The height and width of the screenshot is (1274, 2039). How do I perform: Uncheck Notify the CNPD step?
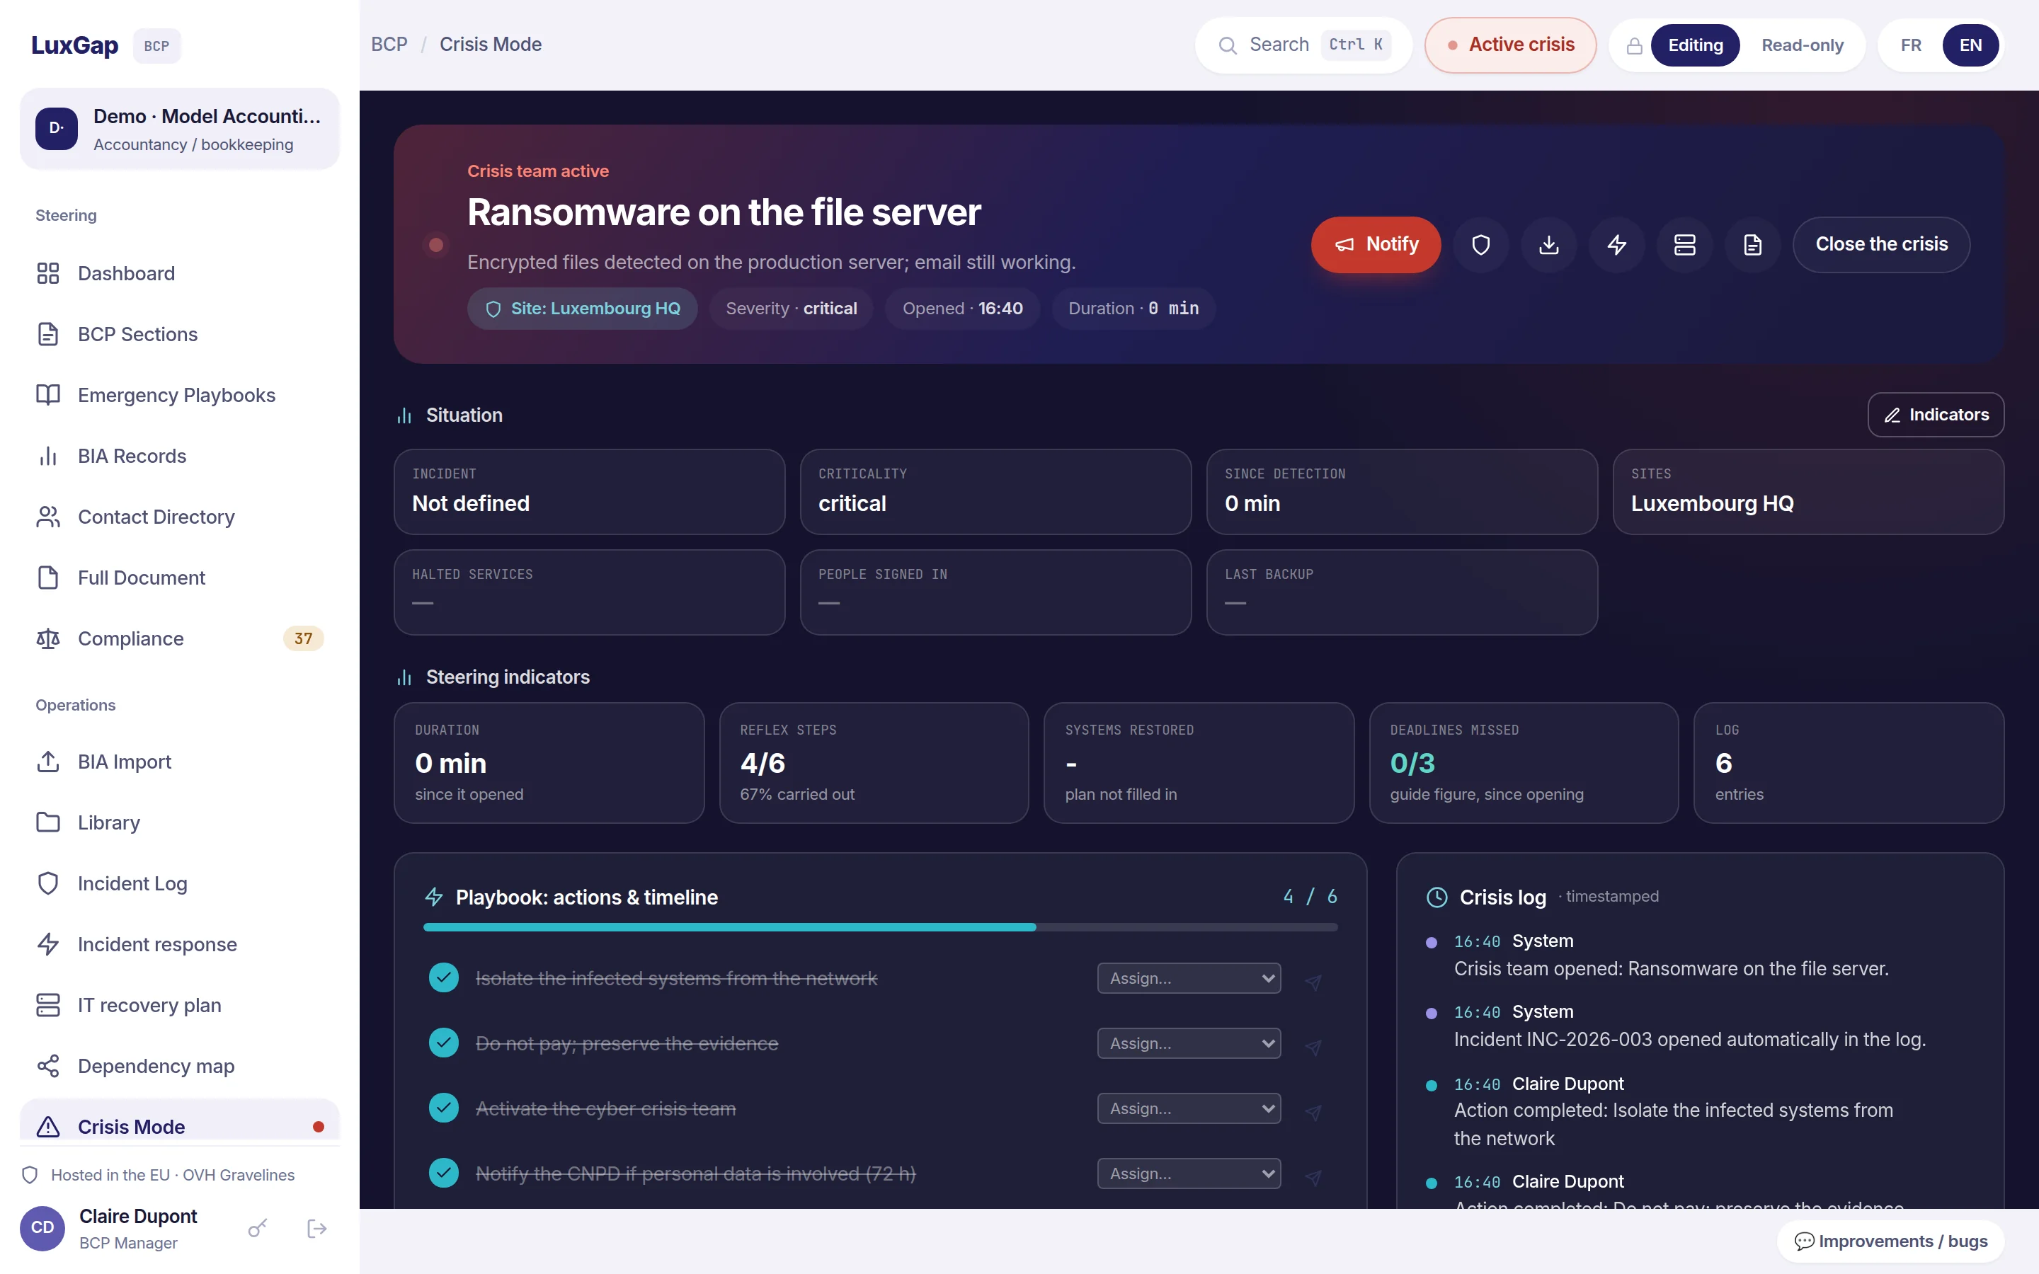click(443, 1172)
